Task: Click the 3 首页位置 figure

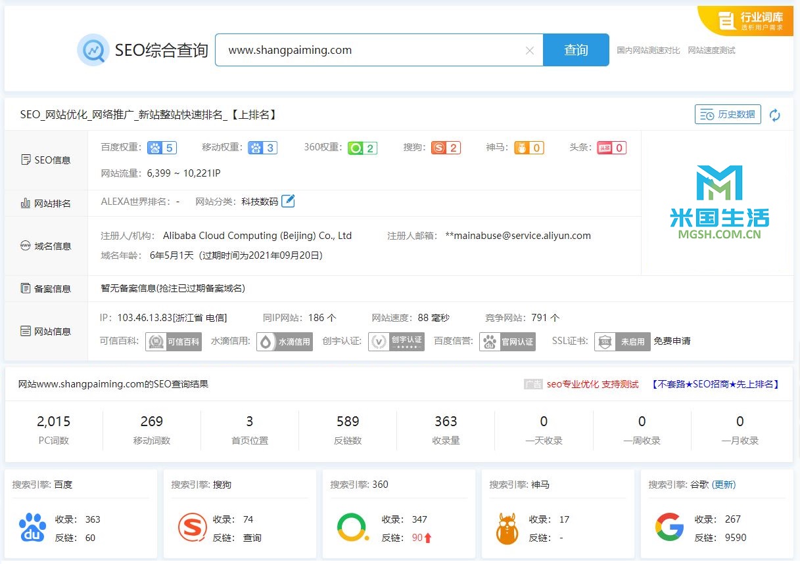Action: [250, 422]
